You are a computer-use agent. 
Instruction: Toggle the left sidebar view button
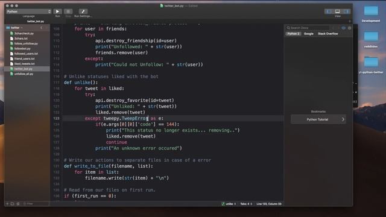[x=328, y=11]
